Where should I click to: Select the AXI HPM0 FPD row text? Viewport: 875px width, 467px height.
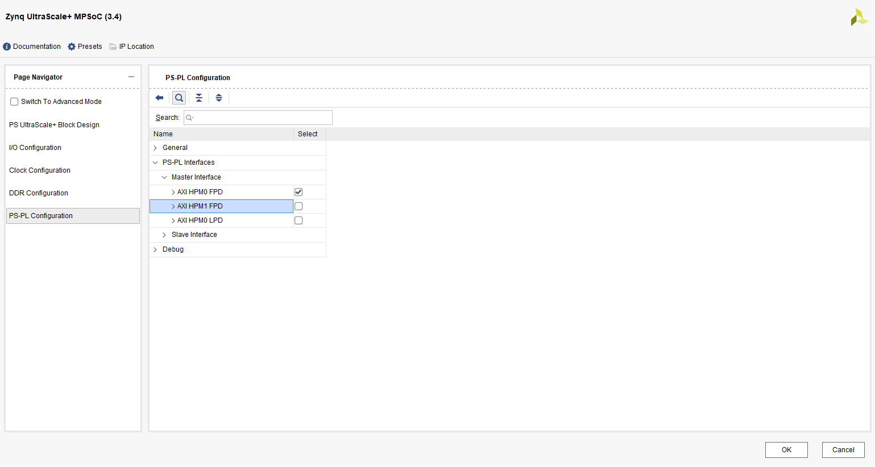coord(200,192)
